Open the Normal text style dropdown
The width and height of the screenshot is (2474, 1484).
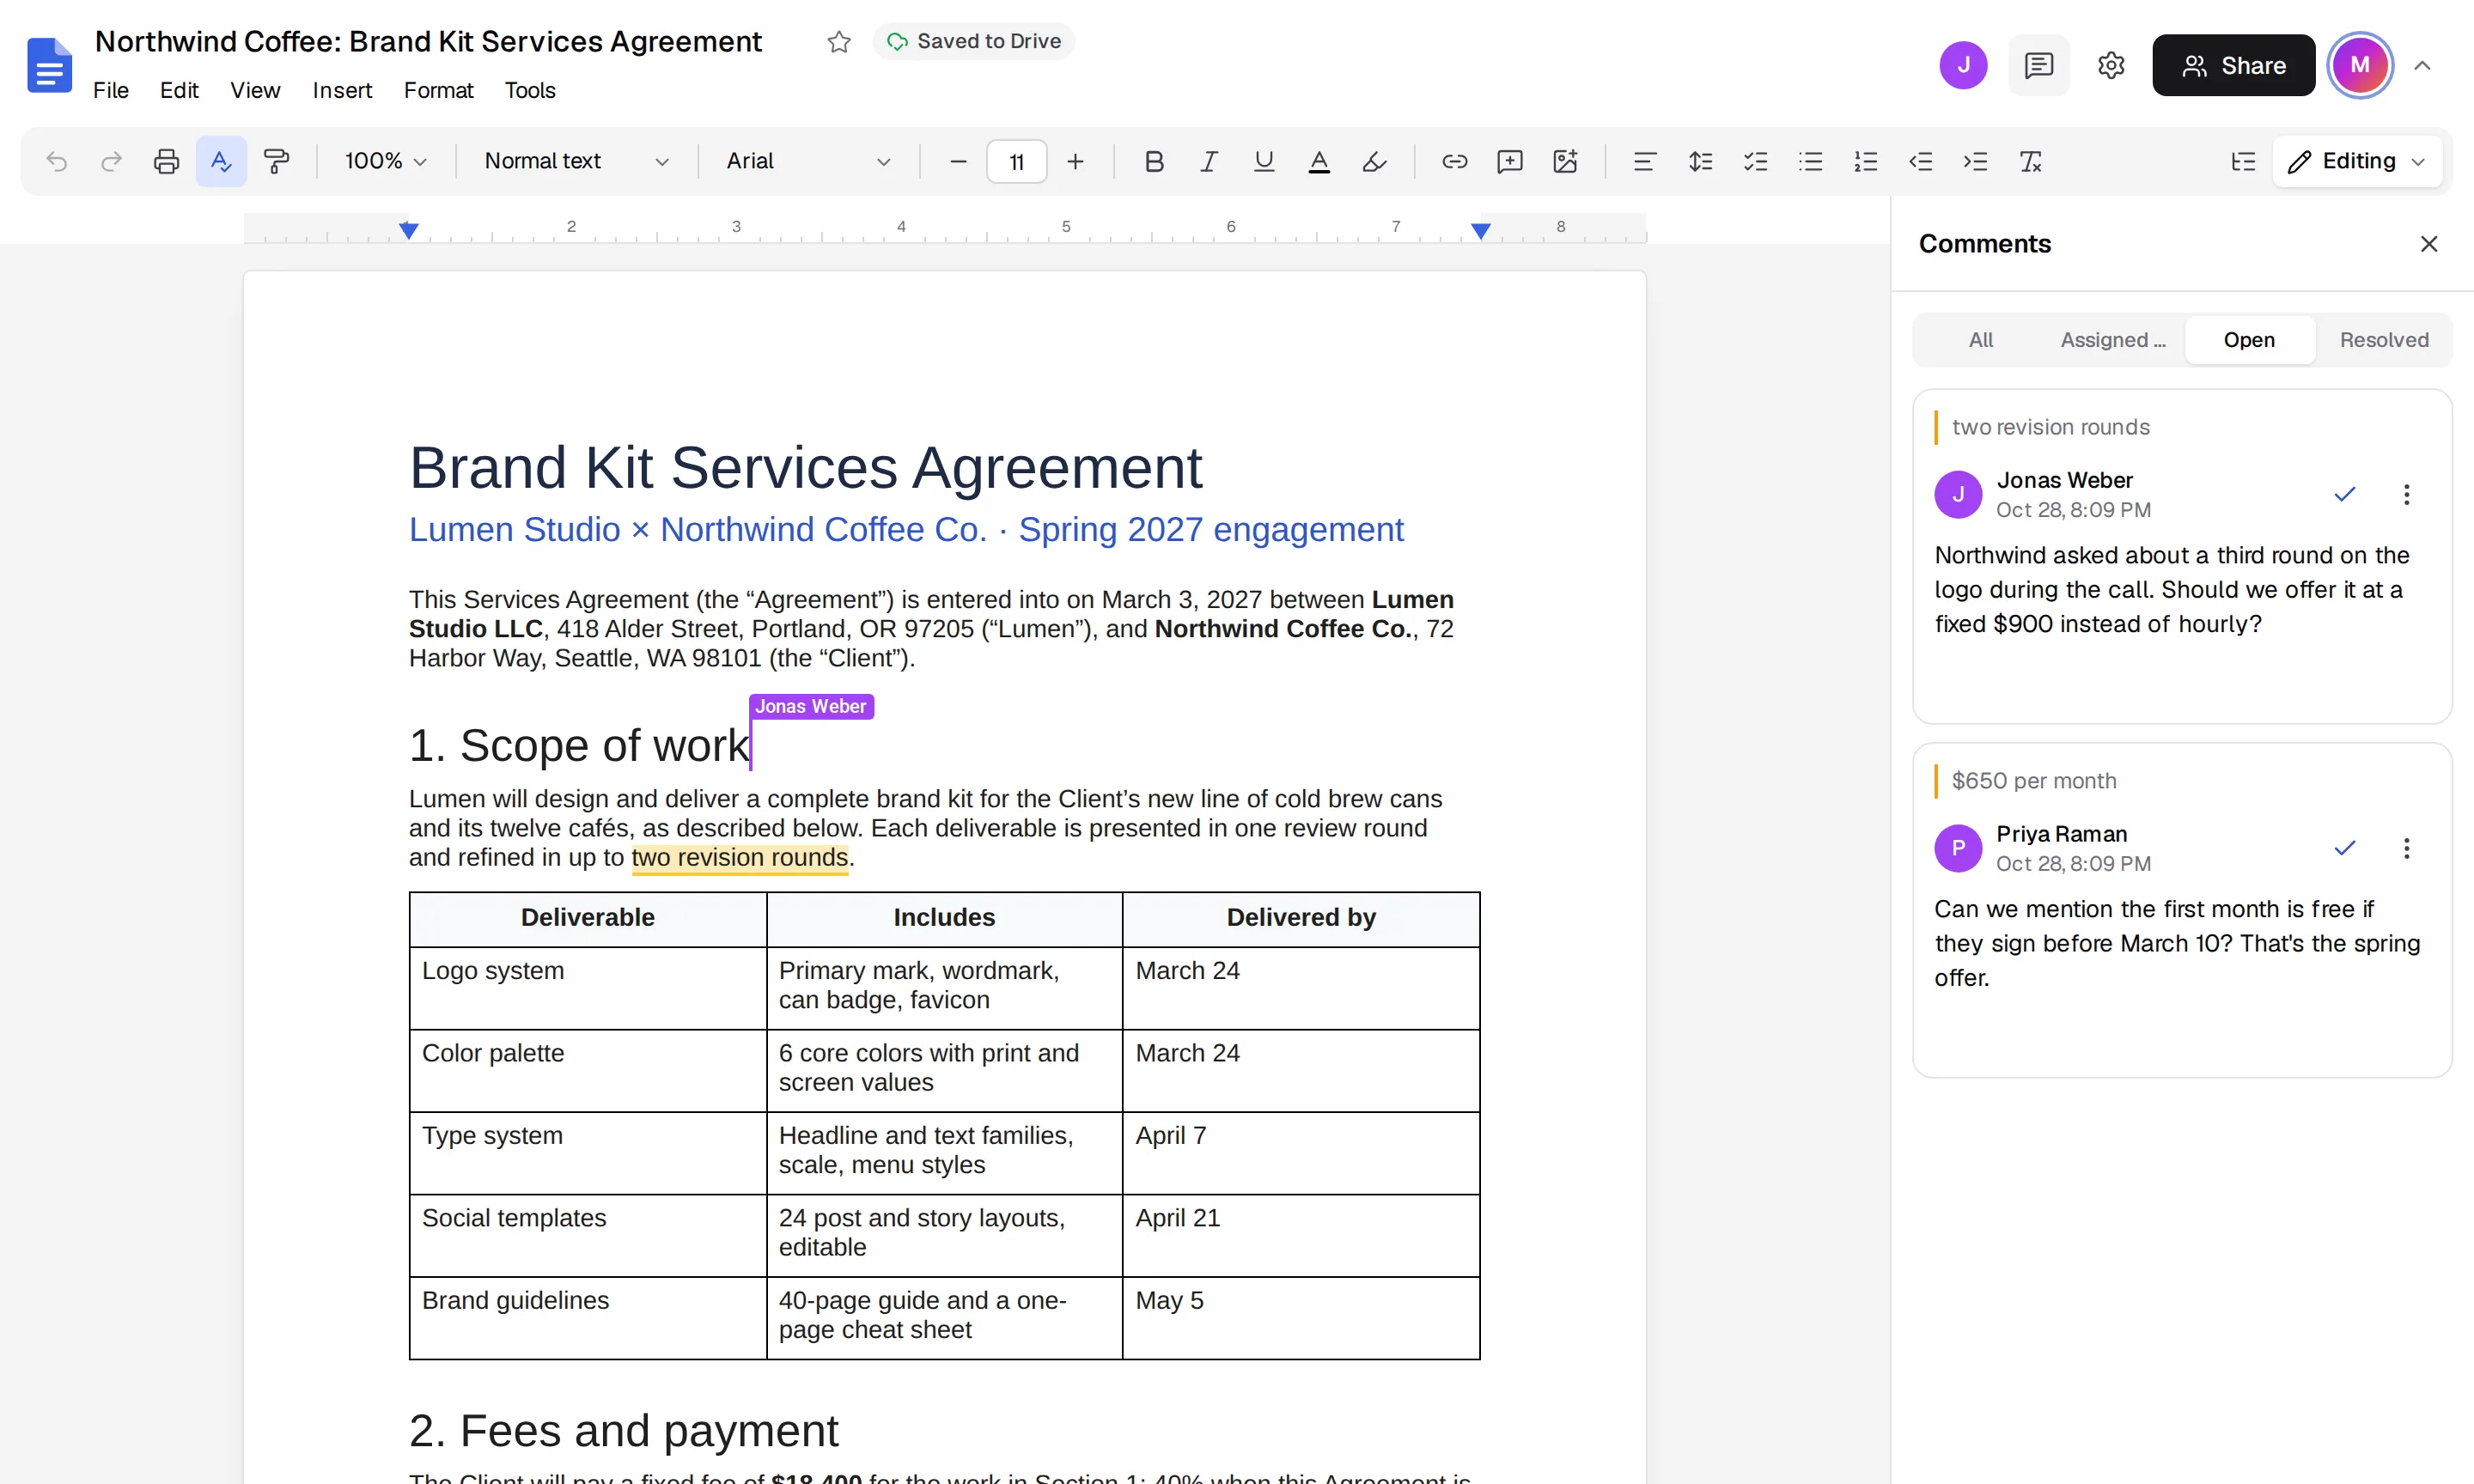pyautogui.click(x=577, y=161)
